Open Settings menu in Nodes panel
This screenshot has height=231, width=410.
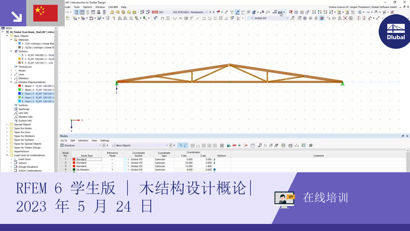(x=104, y=141)
